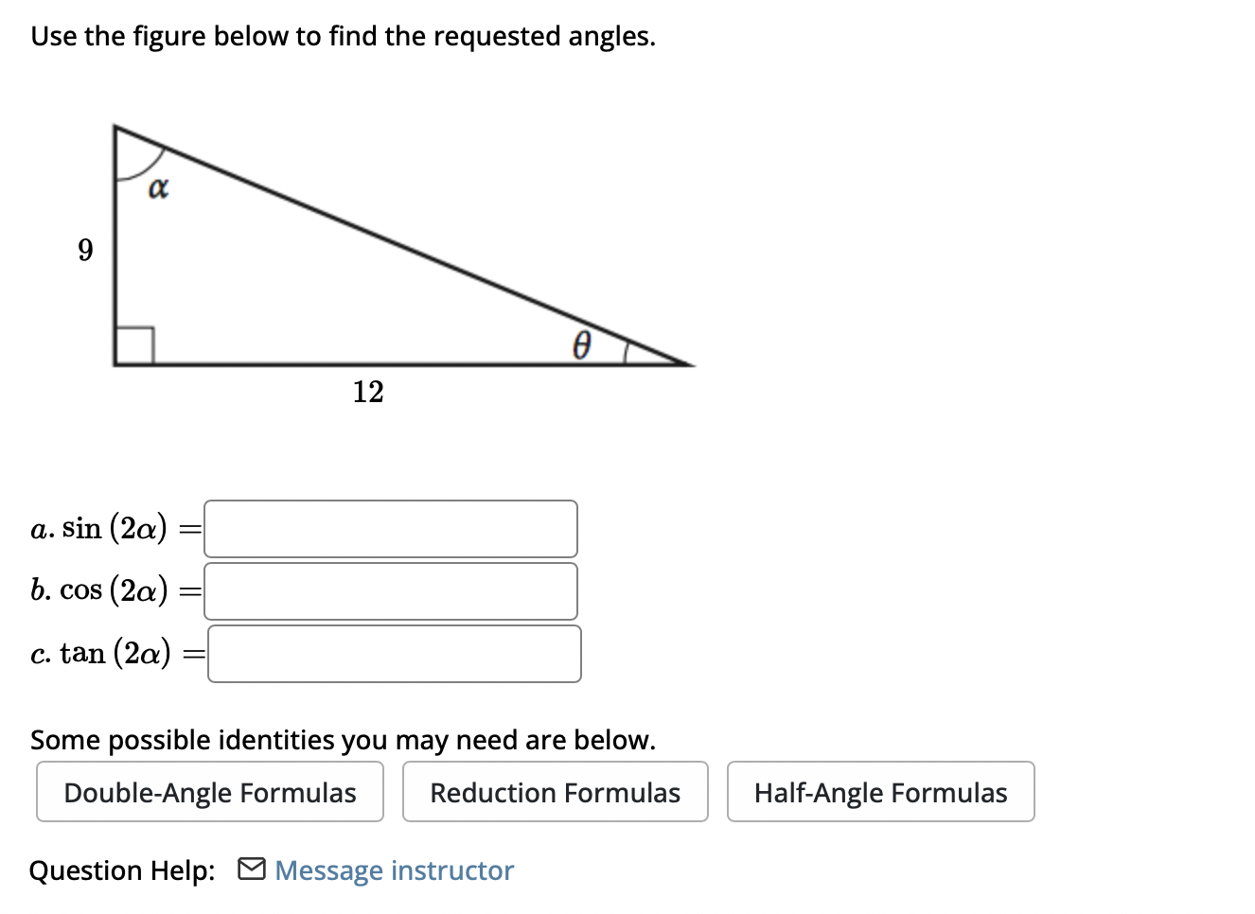1255x914 pixels.
Task: Click the envelope icon next to Question Help
Action: [251, 868]
